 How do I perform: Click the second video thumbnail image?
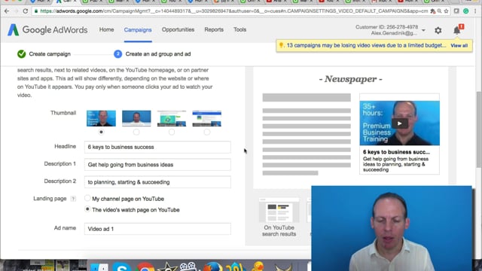coord(136,118)
